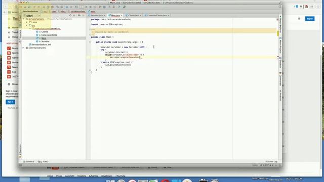Collapse the com.sfaci.servidorsockets package node

coord(30,28)
